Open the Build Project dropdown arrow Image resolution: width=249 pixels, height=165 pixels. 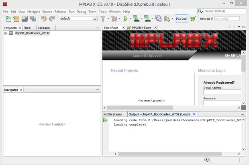[x=108, y=19]
